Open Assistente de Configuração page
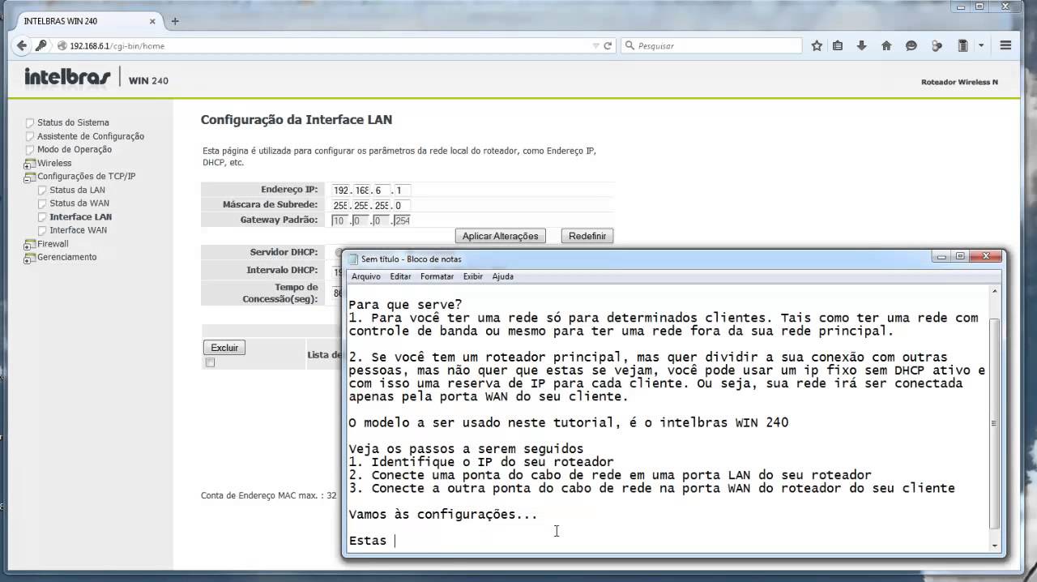This screenshot has width=1037, height=582. (x=91, y=136)
